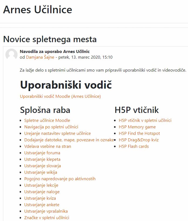Open the Ustvarjanje wikija guide
The height and width of the screenshot is (221, 188).
tap(41, 172)
